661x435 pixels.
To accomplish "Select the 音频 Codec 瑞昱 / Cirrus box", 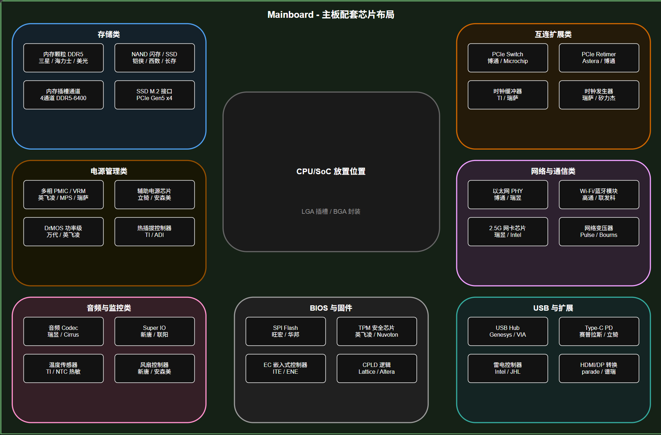I will 63,331.
